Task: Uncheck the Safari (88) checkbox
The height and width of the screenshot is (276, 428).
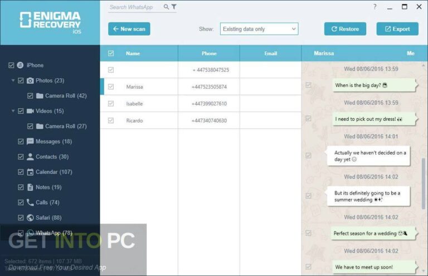Action: pos(21,217)
